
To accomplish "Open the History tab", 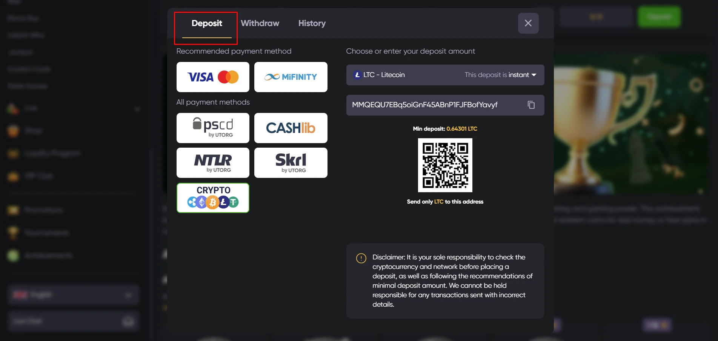I will [312, 23].
